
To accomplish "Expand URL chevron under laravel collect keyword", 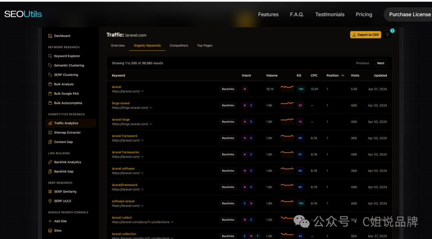I will [x=172, y=222].
